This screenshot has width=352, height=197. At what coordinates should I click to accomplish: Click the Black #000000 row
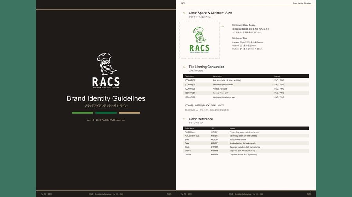[x=246, y=140]
